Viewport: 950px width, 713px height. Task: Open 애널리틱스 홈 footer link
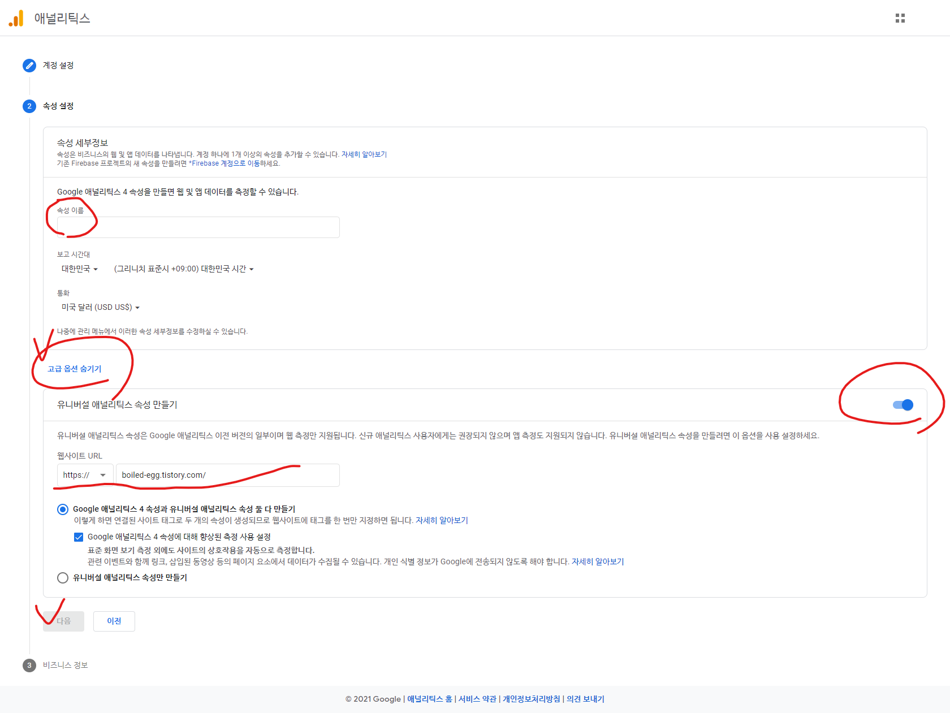[430, 699]
